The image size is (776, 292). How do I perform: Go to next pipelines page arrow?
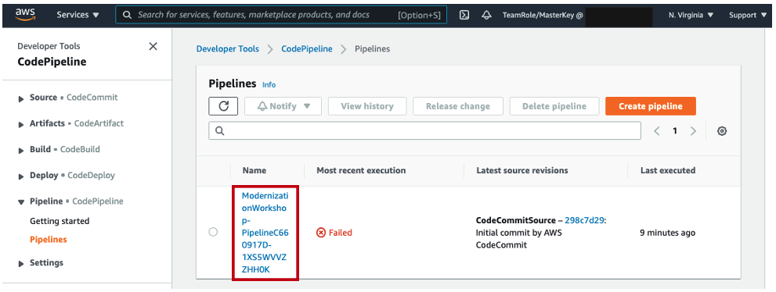coord(693,130)
